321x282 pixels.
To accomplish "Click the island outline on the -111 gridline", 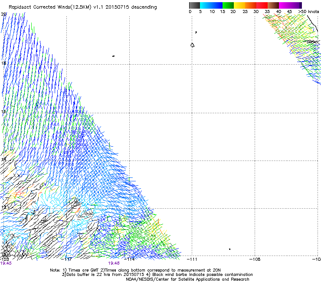I will coord(192,45).
